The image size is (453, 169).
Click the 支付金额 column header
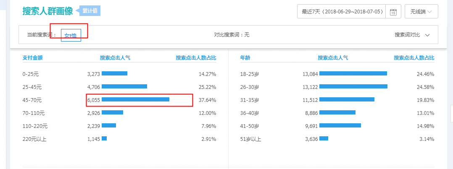click(32, 58)
